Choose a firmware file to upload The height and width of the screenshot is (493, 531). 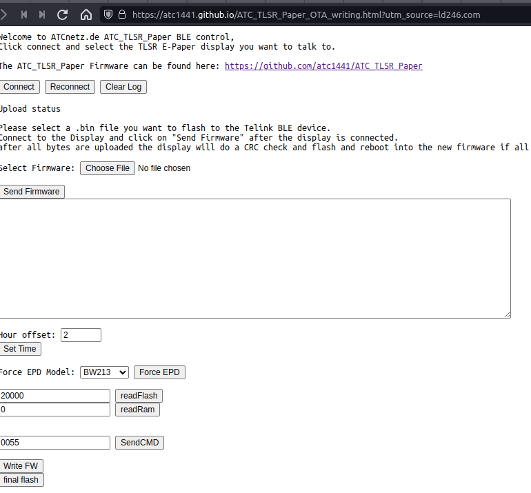pyautogui.click(x=108, y=168)
